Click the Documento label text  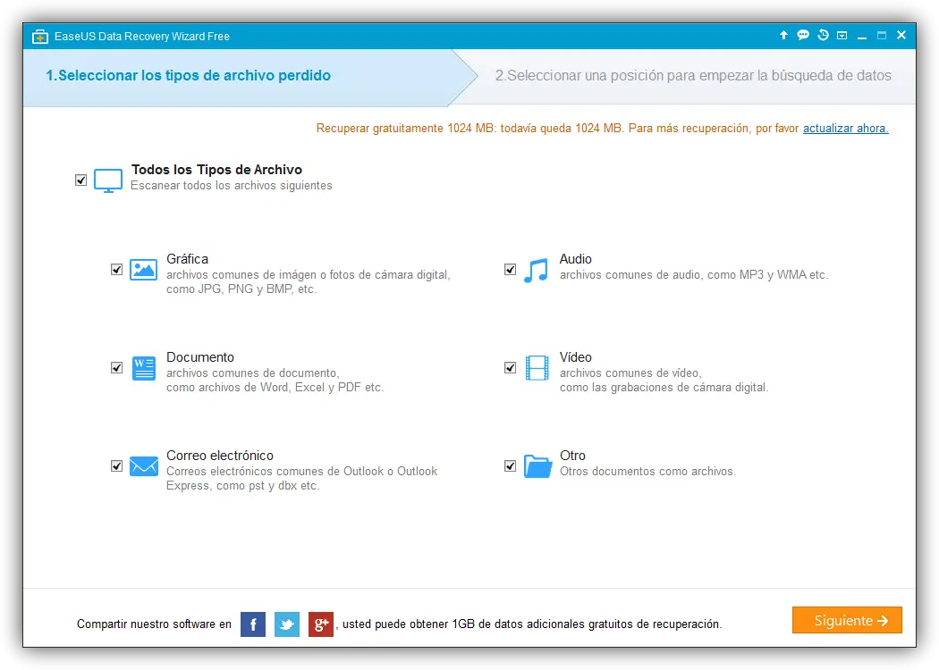point(200,357)
